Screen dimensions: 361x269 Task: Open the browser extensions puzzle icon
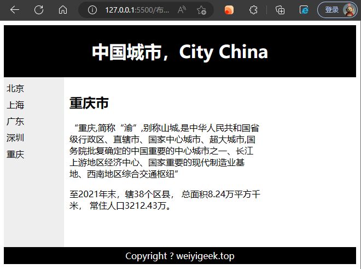coord(253,10)
